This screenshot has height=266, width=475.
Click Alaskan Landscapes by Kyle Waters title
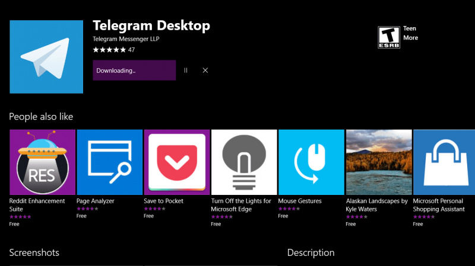[377, 205]
